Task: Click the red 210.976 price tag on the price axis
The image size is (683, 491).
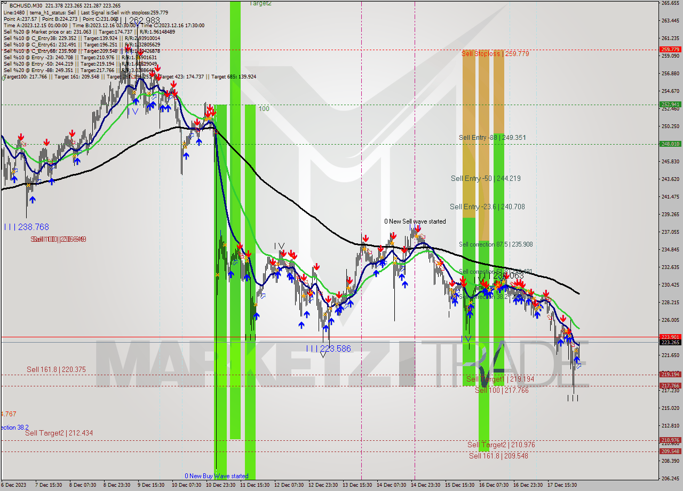Action: [670, 440]
